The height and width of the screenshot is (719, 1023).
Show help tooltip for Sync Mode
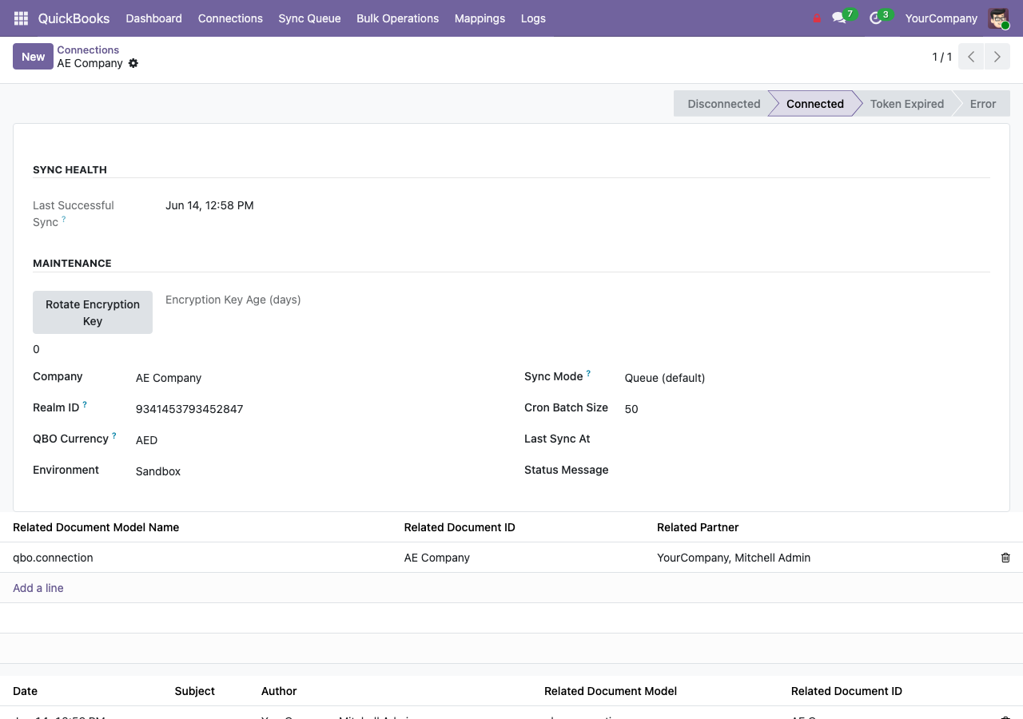(588, 373)
